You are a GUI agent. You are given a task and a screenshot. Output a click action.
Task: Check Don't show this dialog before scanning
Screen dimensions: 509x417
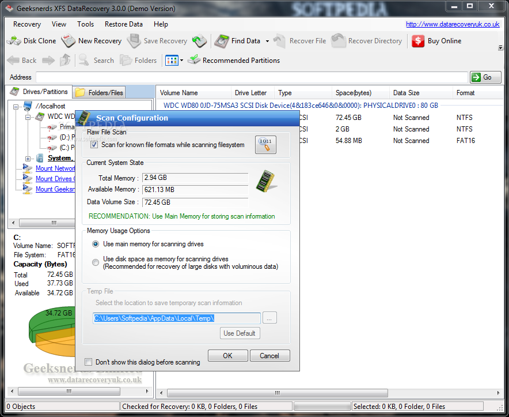tap(88, 362)
